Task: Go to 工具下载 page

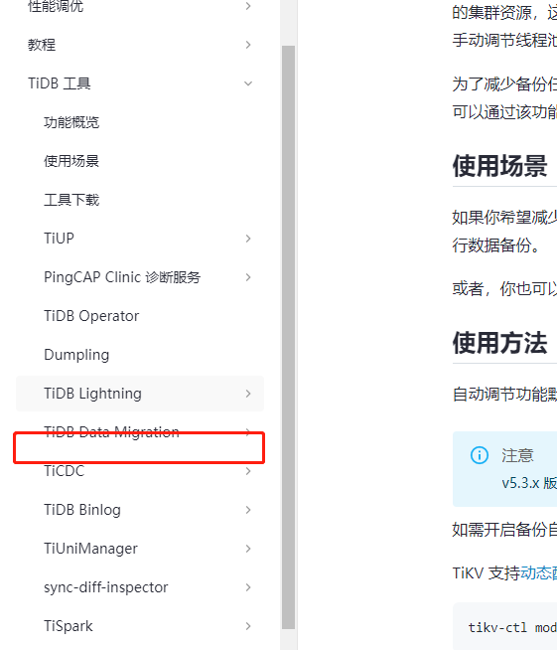Action: pos(71,200)
